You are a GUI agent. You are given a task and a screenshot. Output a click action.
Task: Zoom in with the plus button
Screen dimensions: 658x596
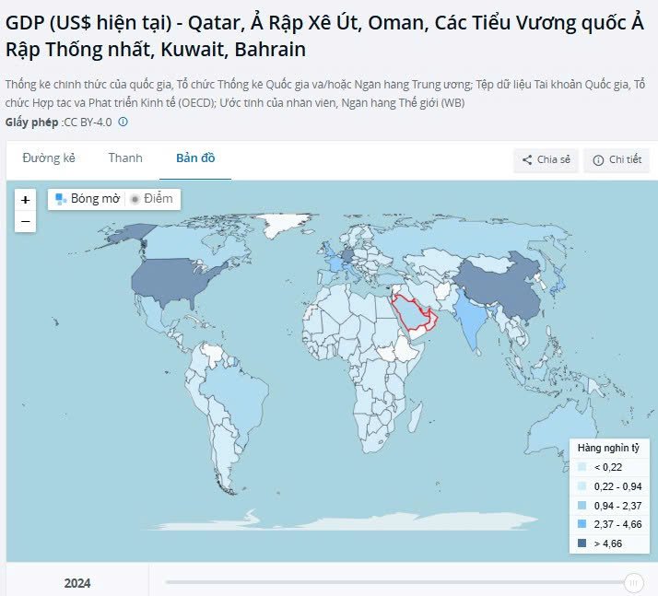click(25, 200)
